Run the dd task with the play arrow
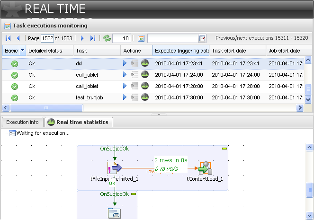Viewport: 314px width, 220px height. [x=125, y=63]
